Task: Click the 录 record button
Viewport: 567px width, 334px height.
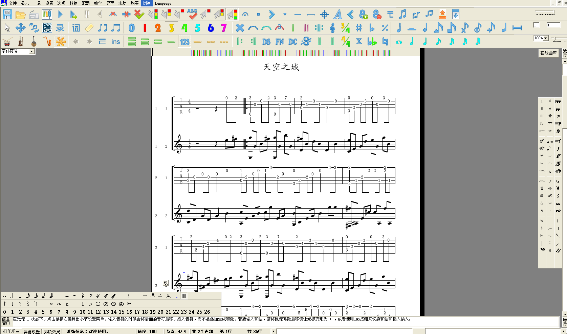Action: point(60,28)
